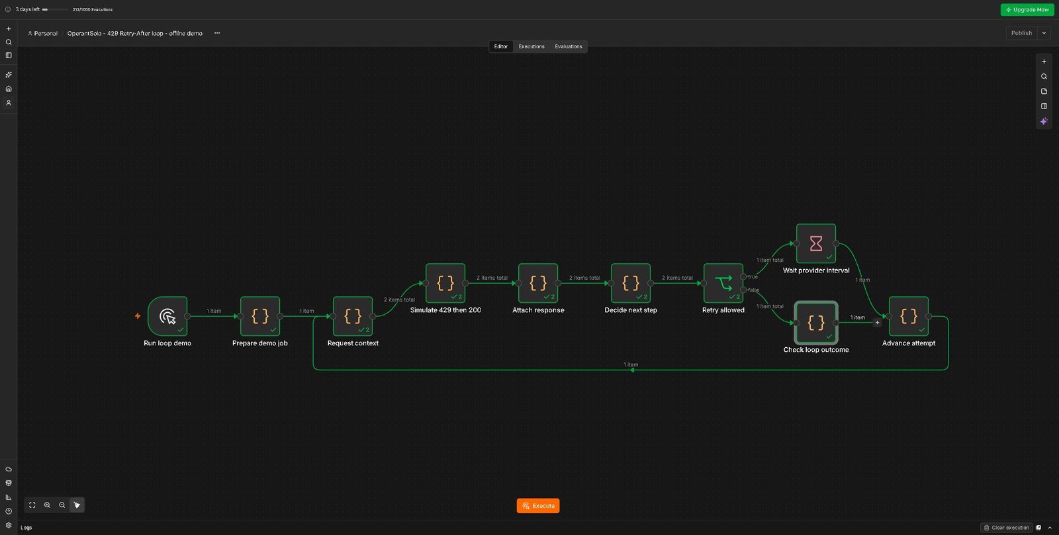Viewport: 1059px width, 535px height.
Task: Open the Personal user icon in the left sidebar
Action: click(9, 103)
